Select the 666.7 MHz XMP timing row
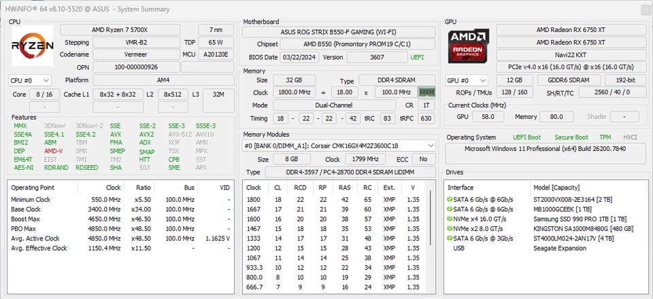The image size is (653, 299). [335, 287]
